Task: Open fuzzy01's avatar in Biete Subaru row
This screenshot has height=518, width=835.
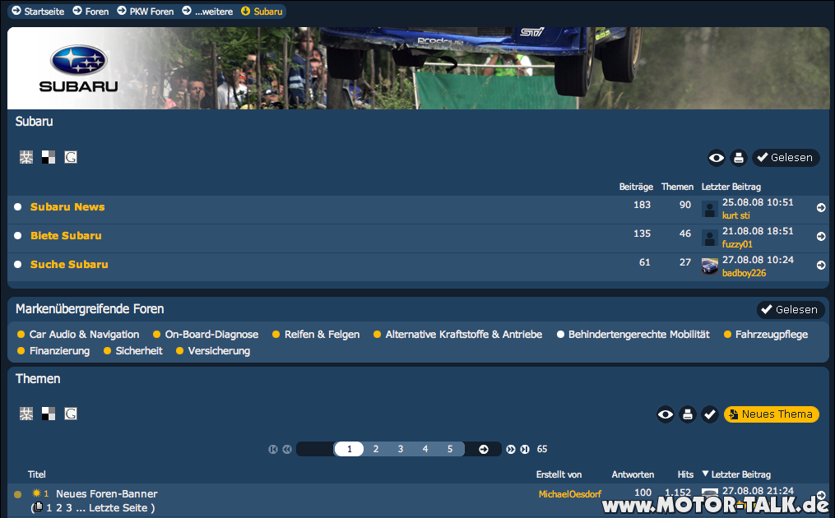Action: [x=709, y=238]
